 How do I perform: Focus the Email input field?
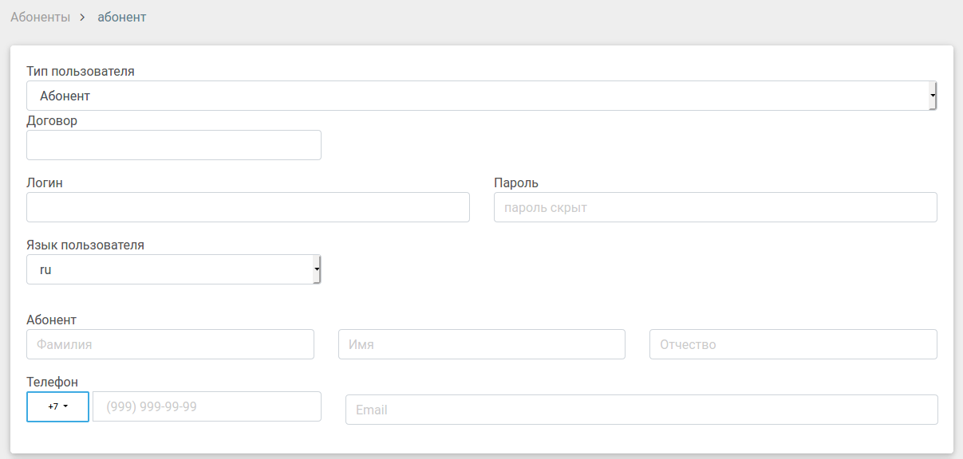(x=641, y=410)
